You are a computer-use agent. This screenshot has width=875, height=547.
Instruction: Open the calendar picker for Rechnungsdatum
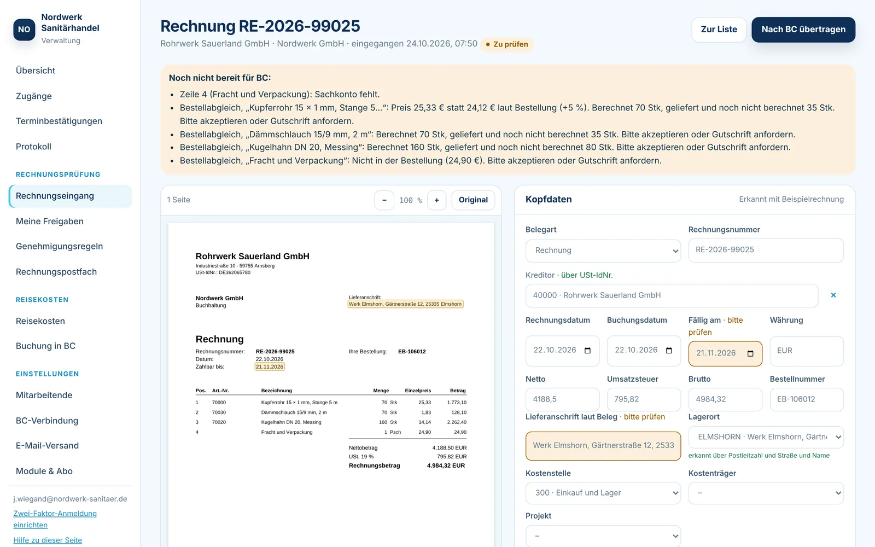(x=587, y=351)
